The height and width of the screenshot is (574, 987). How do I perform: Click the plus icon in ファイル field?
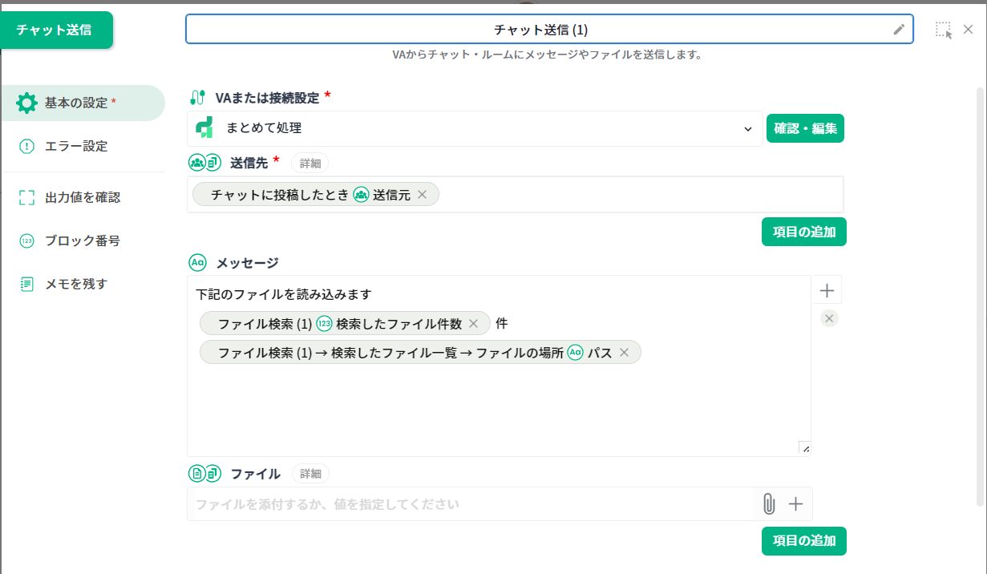pos(795,503)
